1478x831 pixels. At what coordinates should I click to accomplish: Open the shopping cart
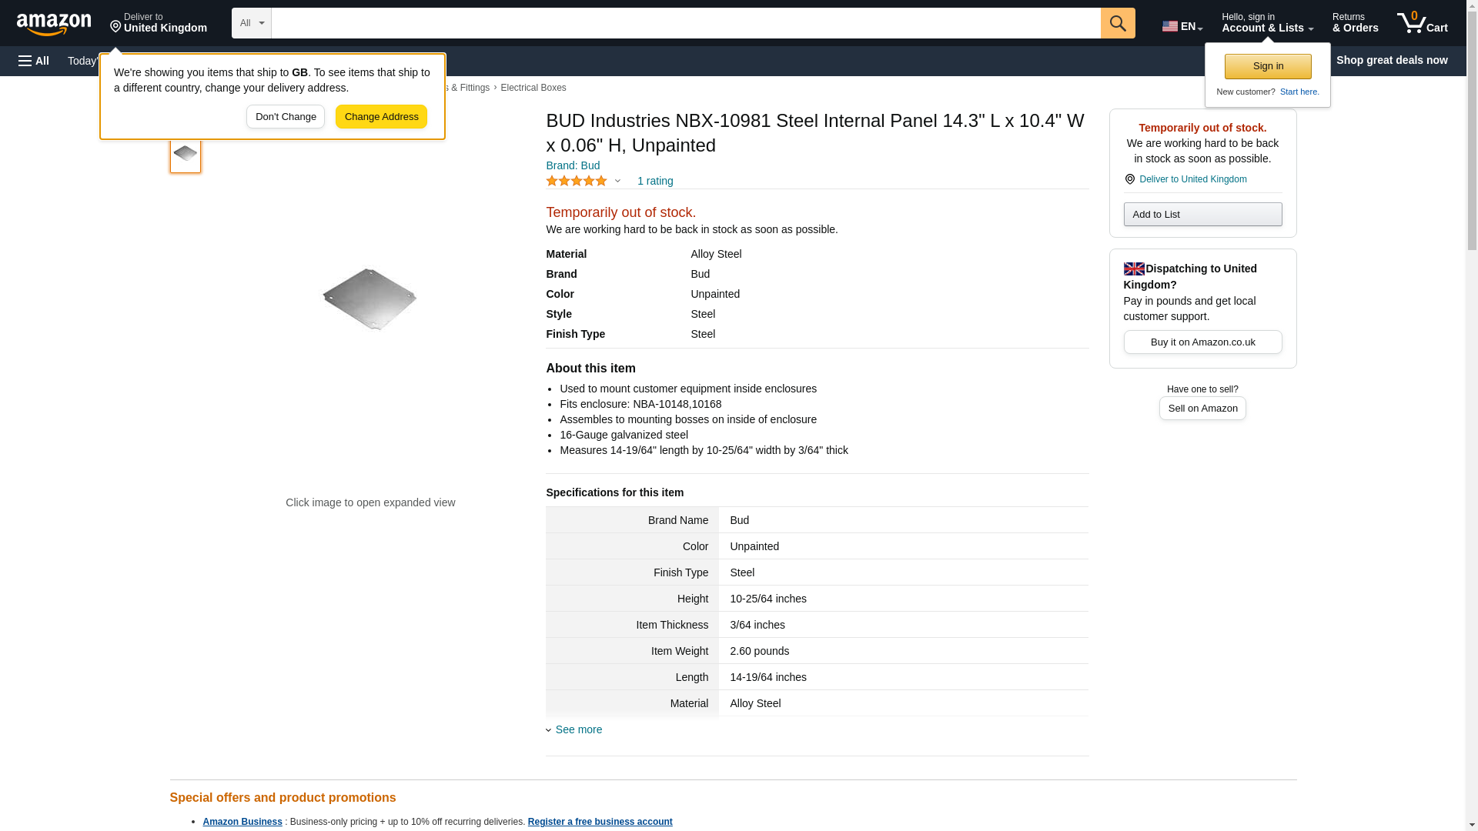[1422, 23]
